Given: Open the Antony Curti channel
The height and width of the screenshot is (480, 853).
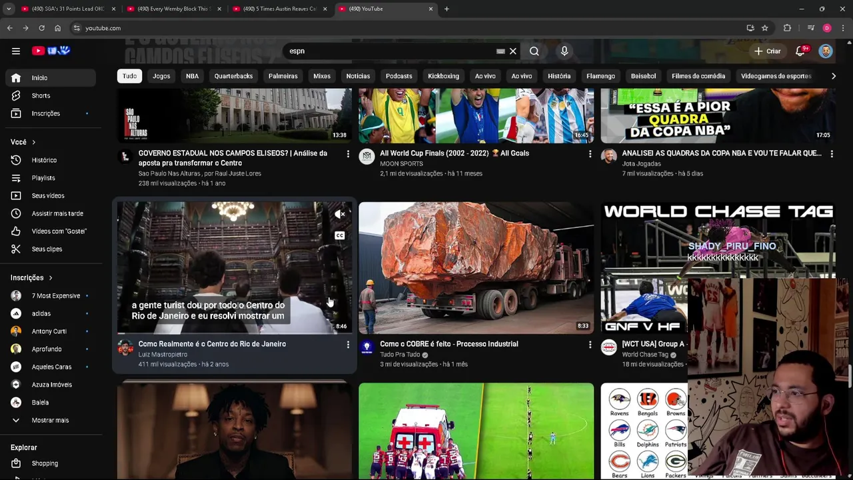Looking at the screenshot, I should click(51, 331).
